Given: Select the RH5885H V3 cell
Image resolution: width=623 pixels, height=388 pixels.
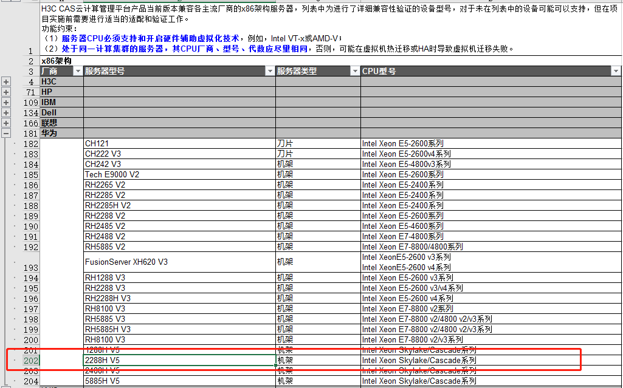Looking at the screenshot, I should tap(179, 329).
